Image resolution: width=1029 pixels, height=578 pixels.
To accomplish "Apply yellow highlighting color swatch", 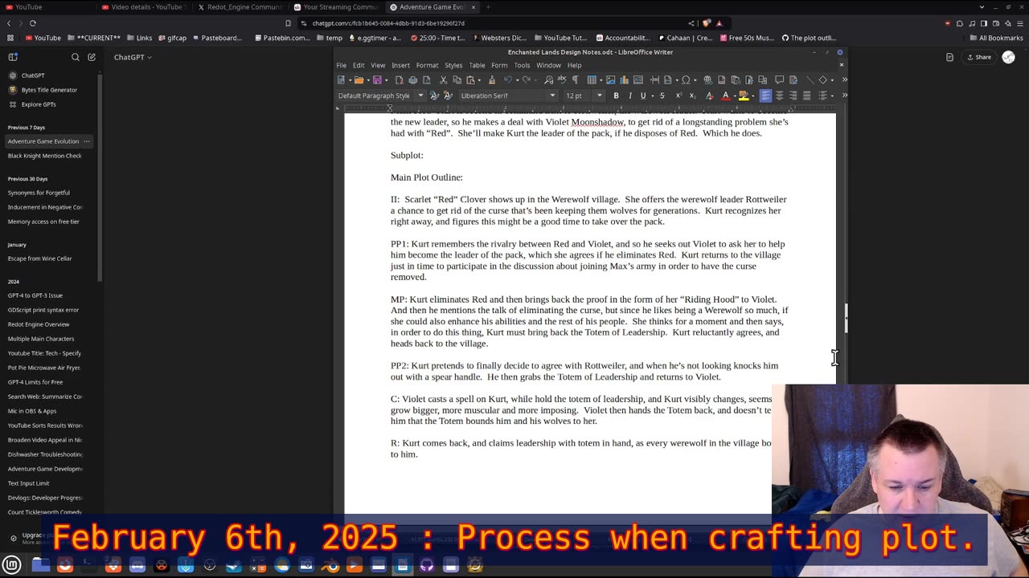I will (744, 96).
